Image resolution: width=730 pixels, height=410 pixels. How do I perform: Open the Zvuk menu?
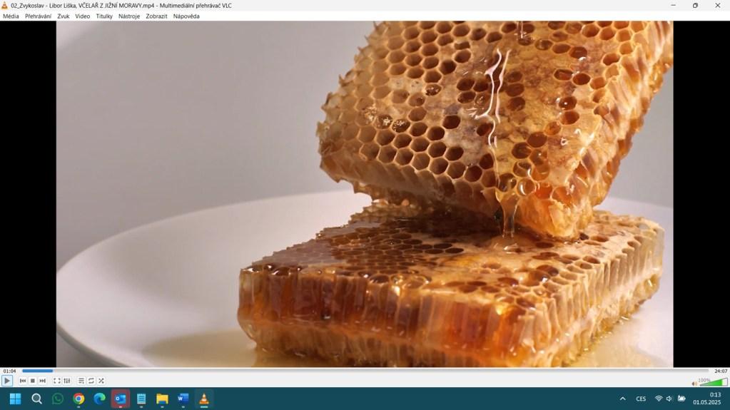click(x=64, y=16)
